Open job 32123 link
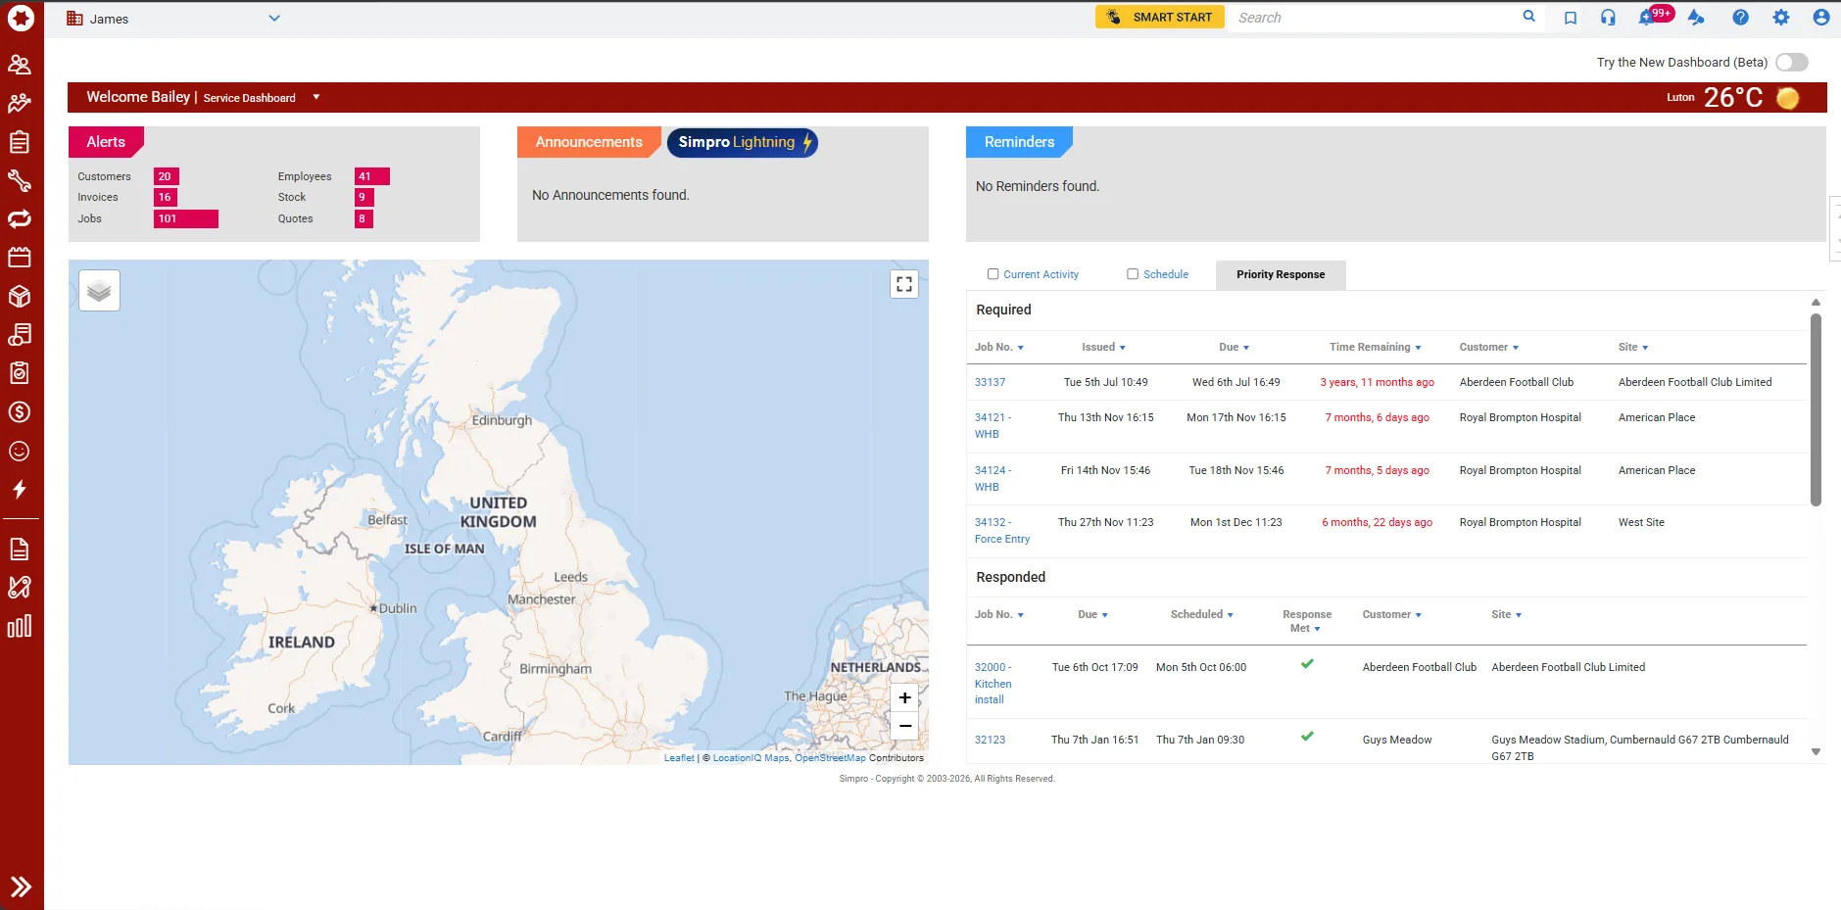The height and width of the screenshot is (910, 1841). 990,740
